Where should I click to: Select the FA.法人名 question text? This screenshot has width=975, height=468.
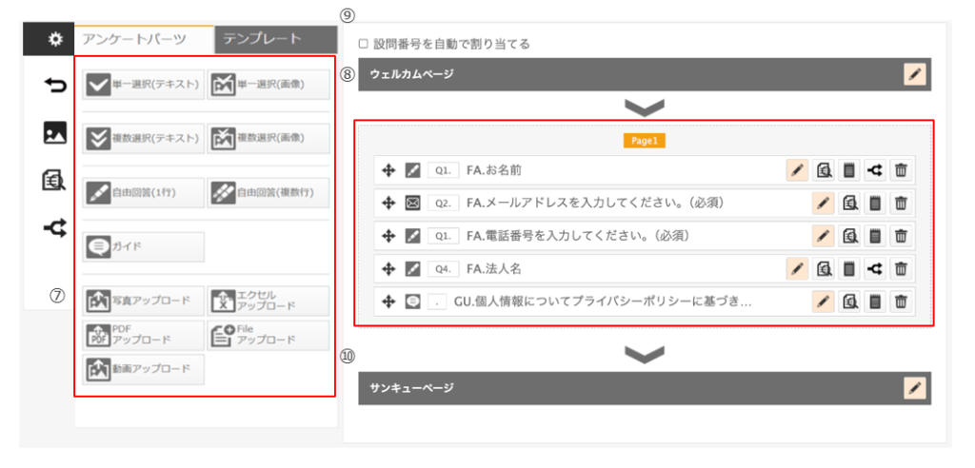[x=493, y=269]
